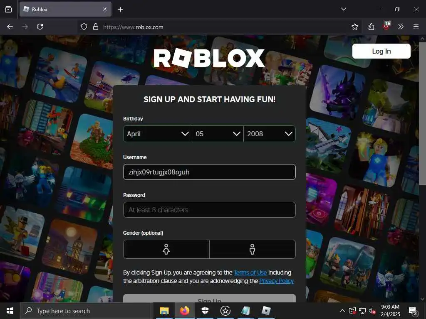Image resolution: width=426 pixels, height=319 pixels.
Task: Click the Sign Up button
Action: (209, 298)
